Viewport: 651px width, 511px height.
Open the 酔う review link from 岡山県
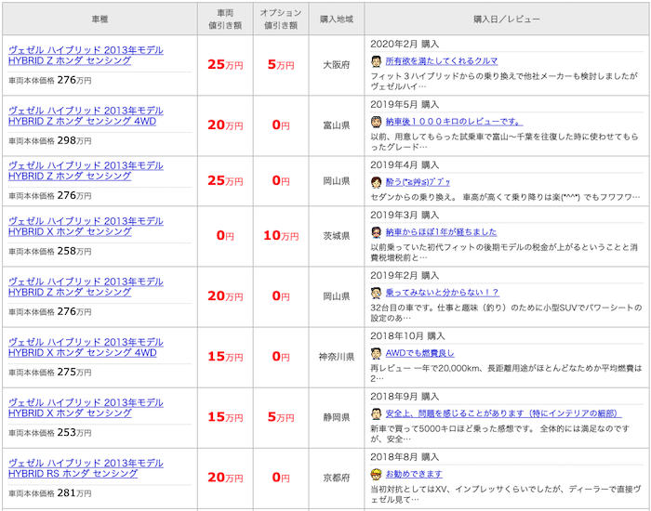(418, 182)
